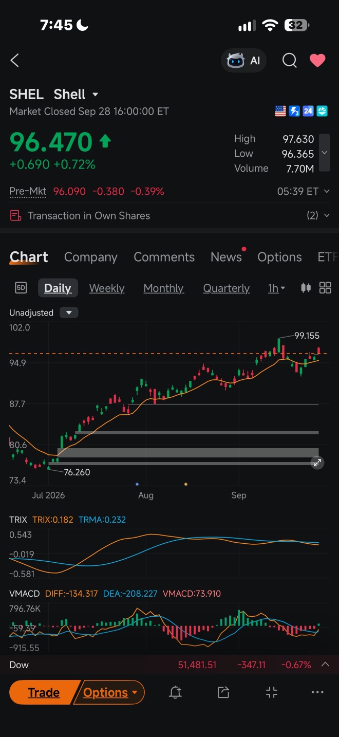Expand chart to fullscreen icon
The width and height of the screenshot is (339, 737).
(317, 463)
